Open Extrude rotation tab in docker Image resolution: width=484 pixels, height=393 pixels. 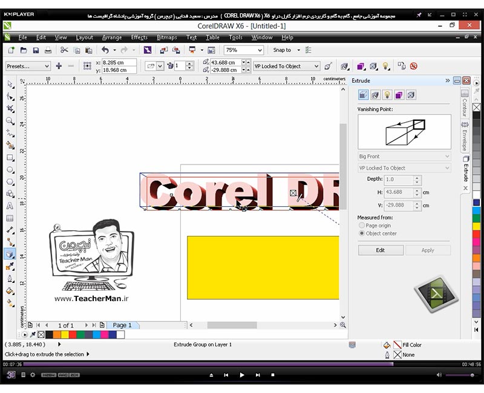pyautogui.click(x=375, y=95)
